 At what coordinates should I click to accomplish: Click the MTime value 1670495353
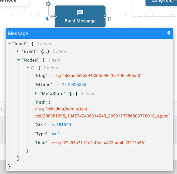(x=74, y=85)
